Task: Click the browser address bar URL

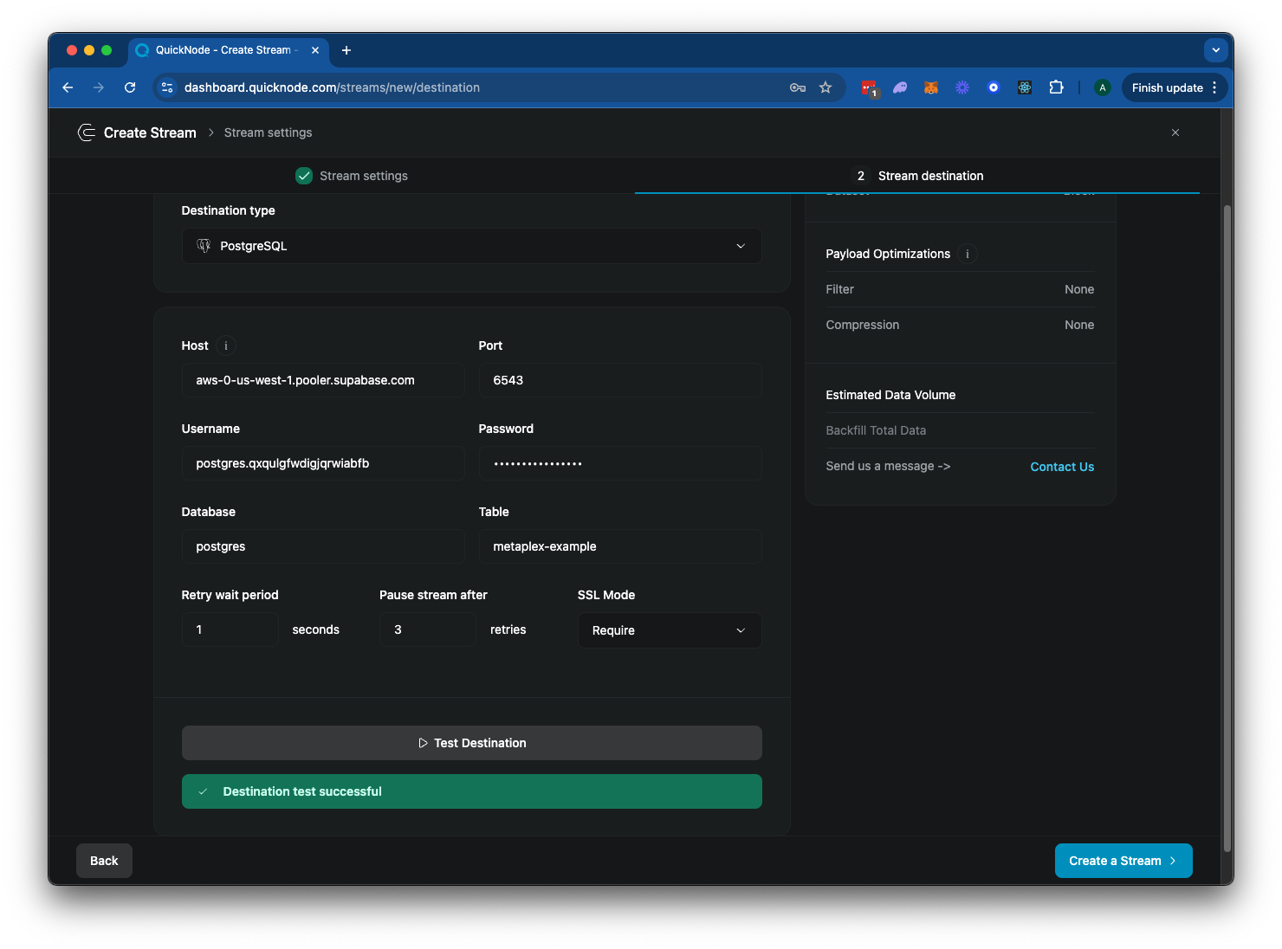Action: (332, 87)
